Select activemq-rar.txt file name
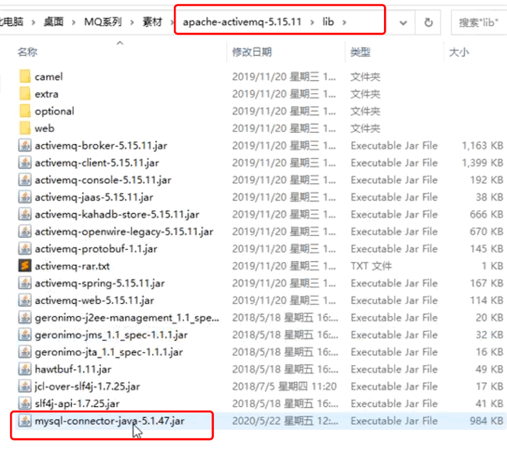 pos(72,266)
